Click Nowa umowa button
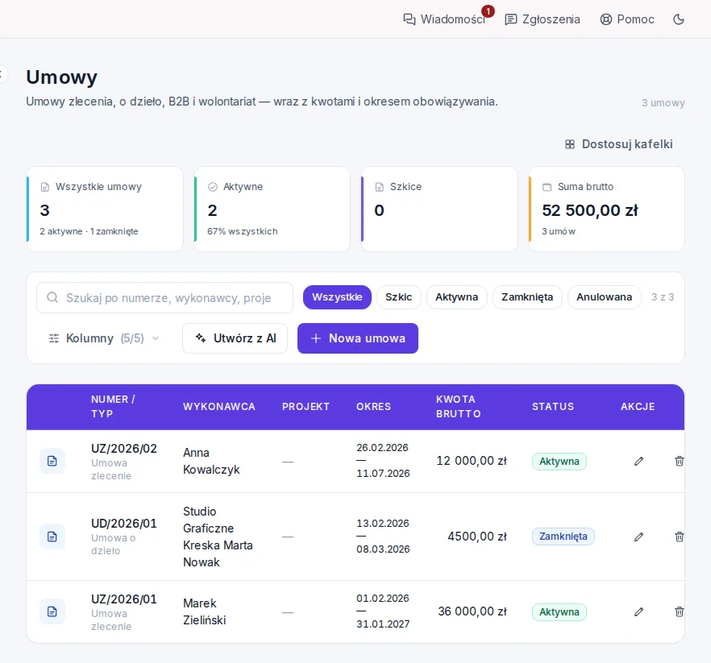The height and width of the screenshot is (663, 711). coord(358,338)
